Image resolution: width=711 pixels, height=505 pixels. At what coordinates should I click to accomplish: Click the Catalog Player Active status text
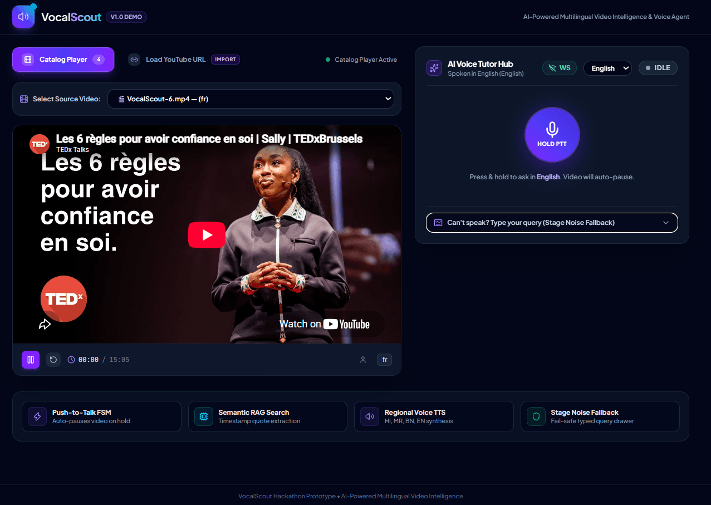point(366,60)
